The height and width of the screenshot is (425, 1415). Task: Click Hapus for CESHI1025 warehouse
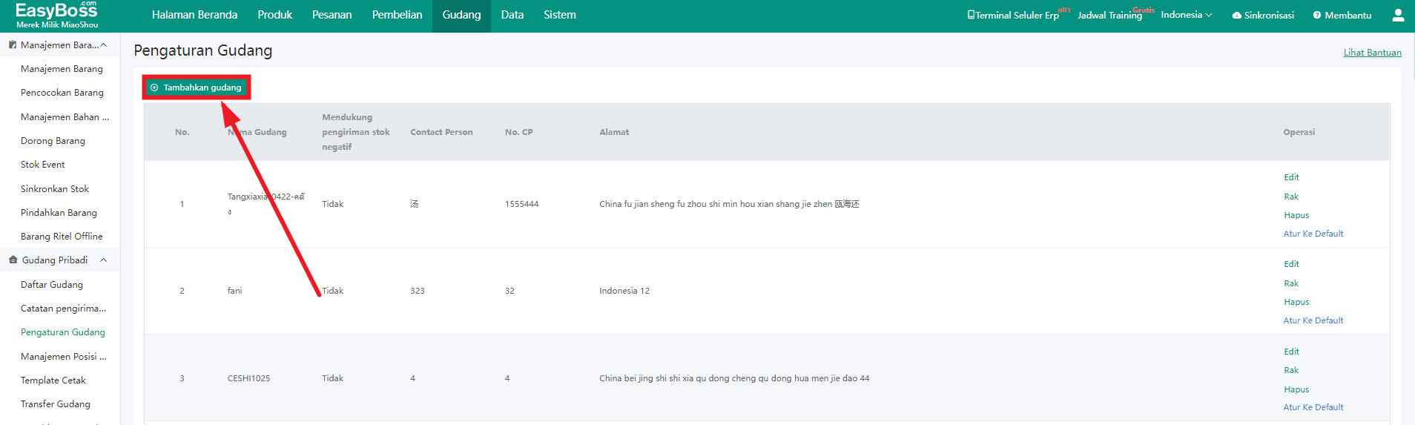pyautogui.click(x=1296, y=389)
